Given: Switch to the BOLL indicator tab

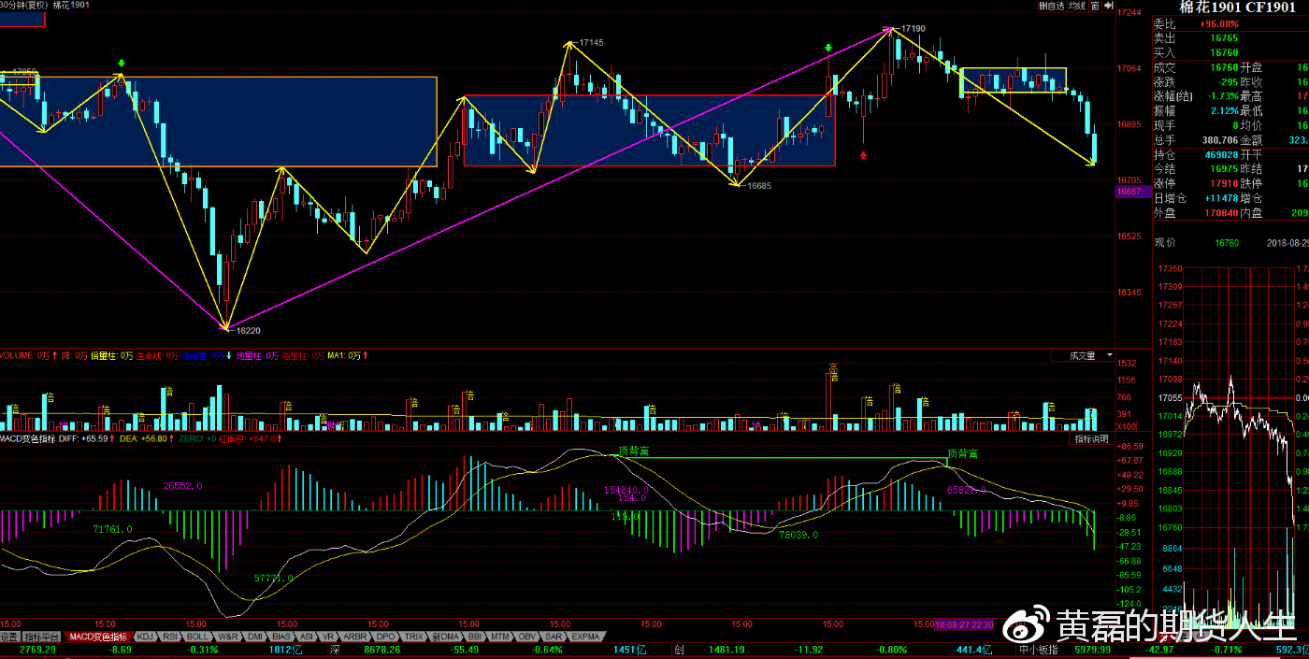Looking at the screenshot, I should click(197, 637).
